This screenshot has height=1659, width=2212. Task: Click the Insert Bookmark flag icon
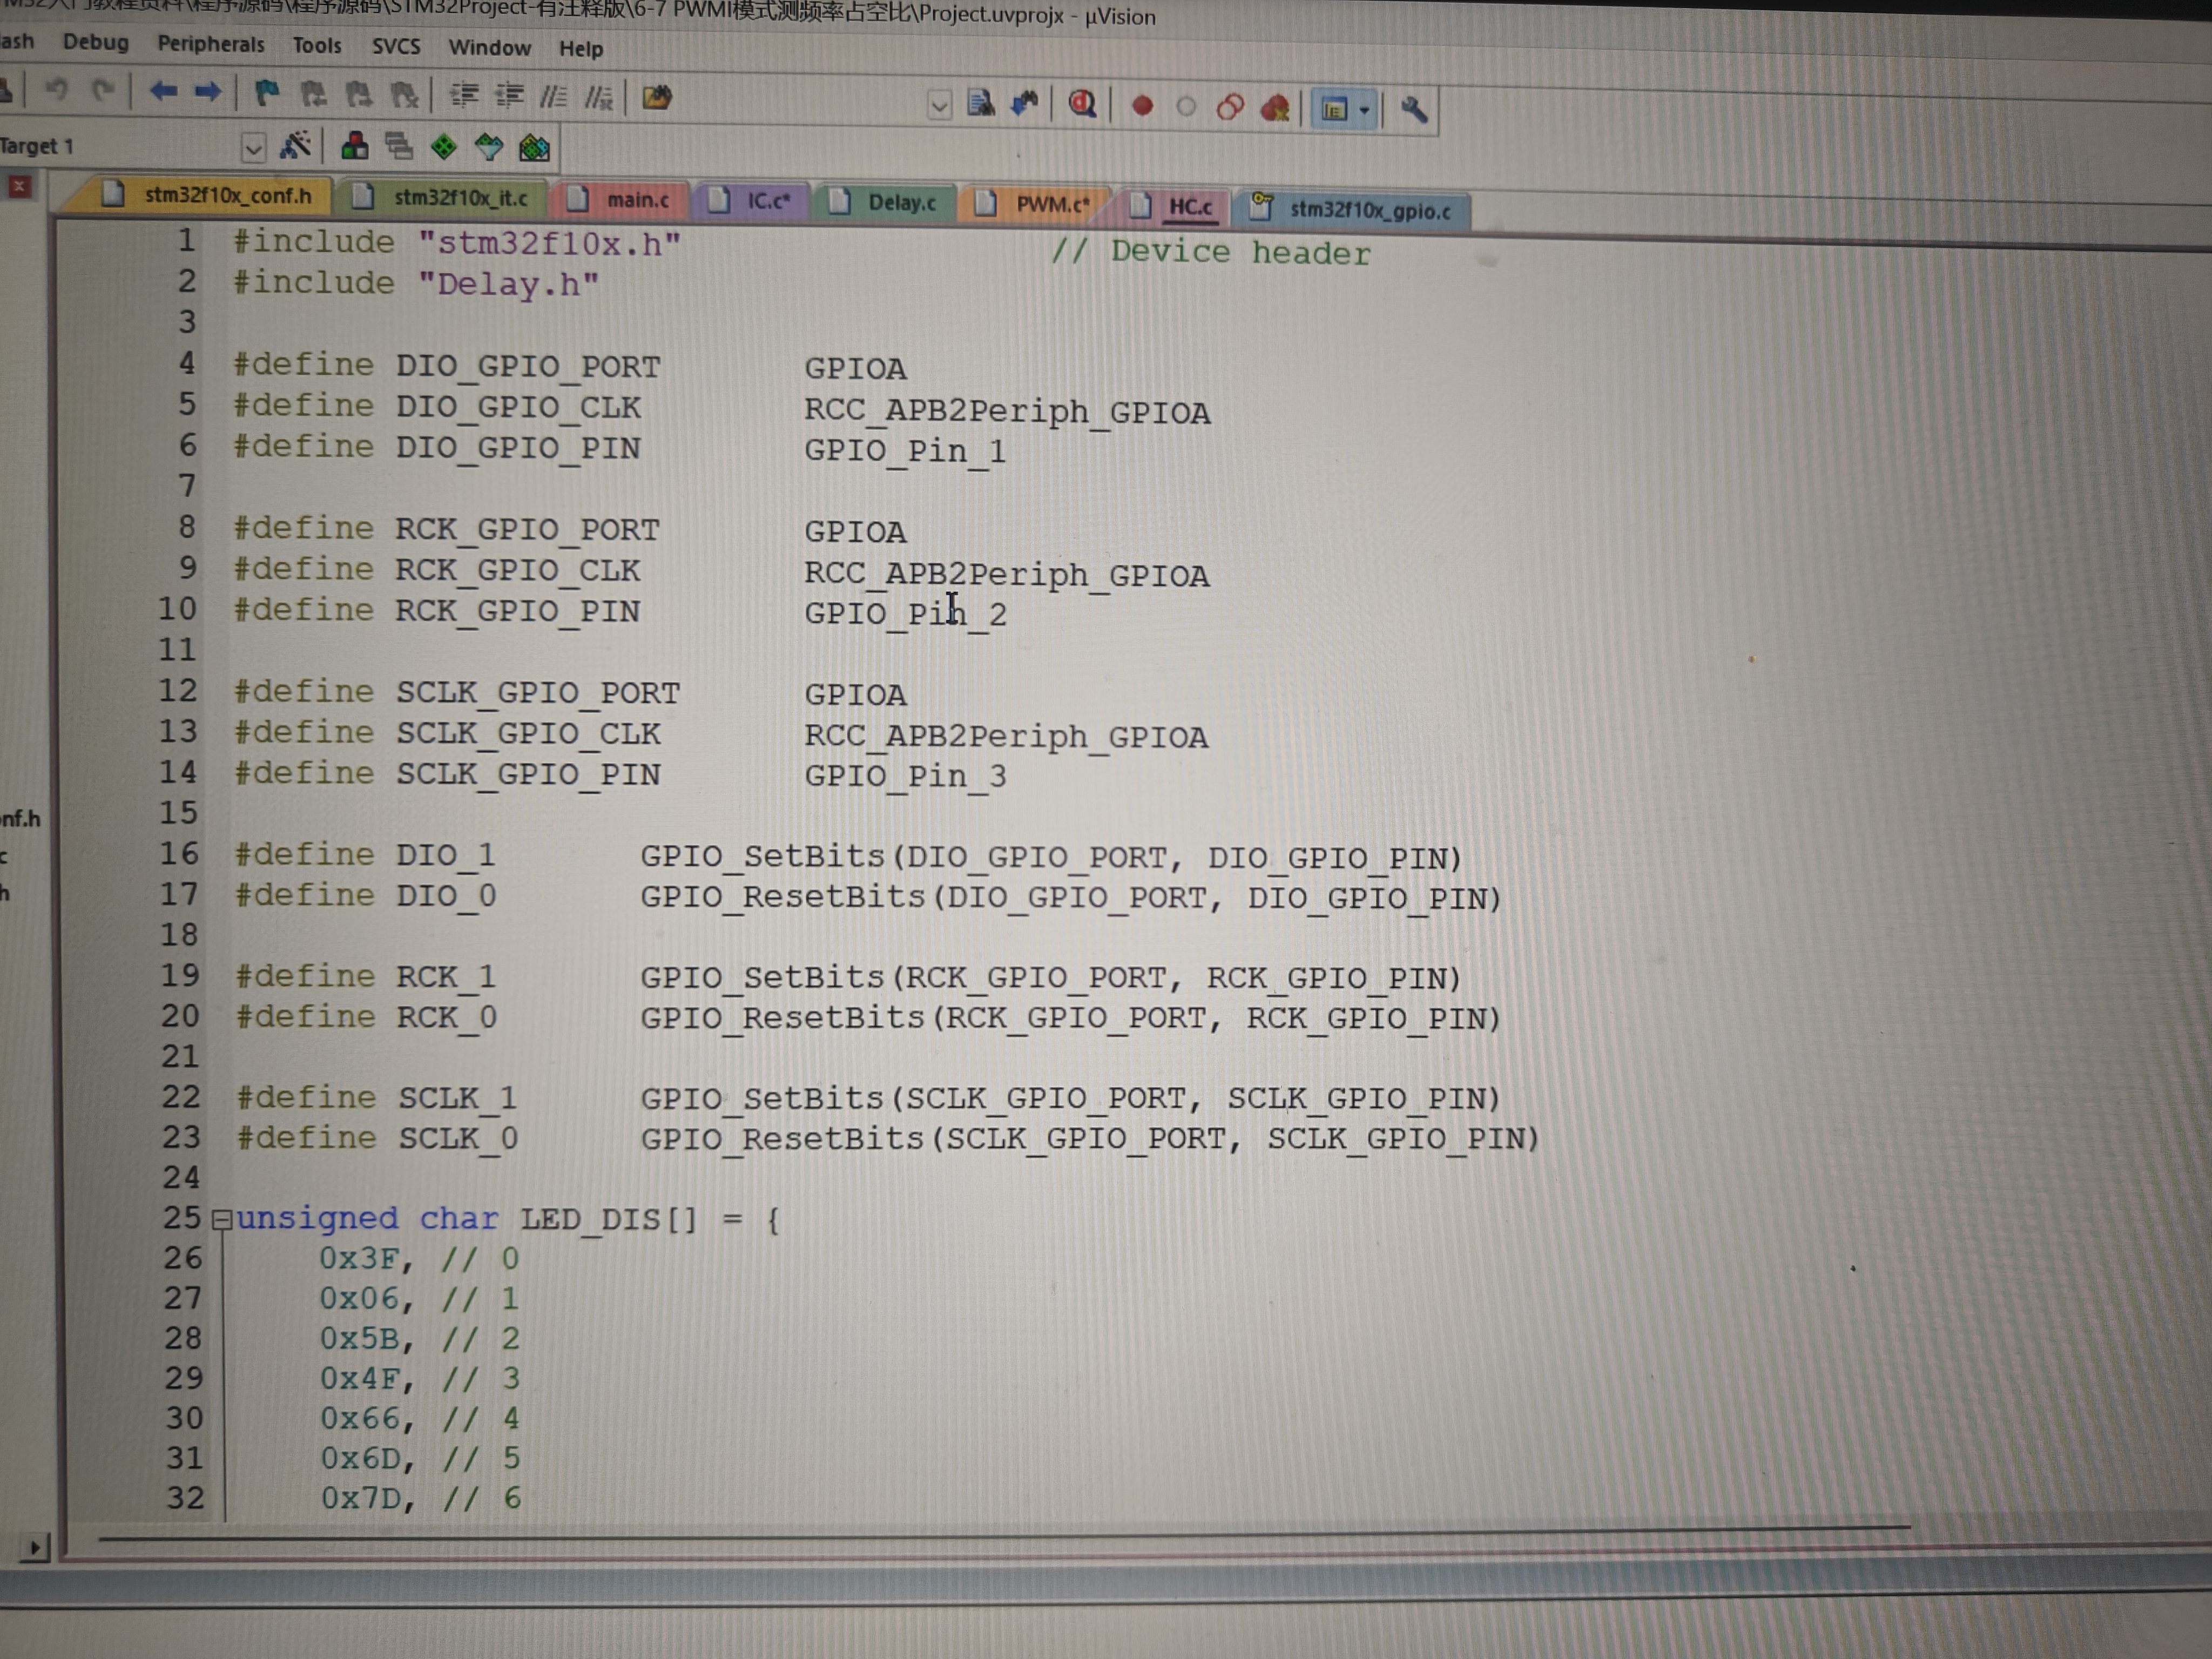coord(266,94)
